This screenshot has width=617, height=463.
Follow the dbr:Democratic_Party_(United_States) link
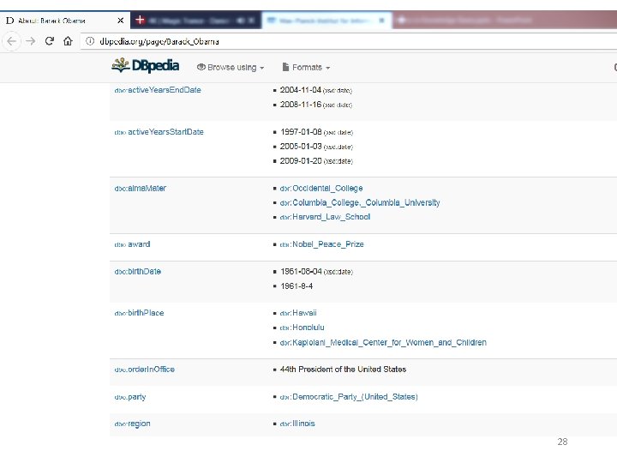[x=349, y=397]
